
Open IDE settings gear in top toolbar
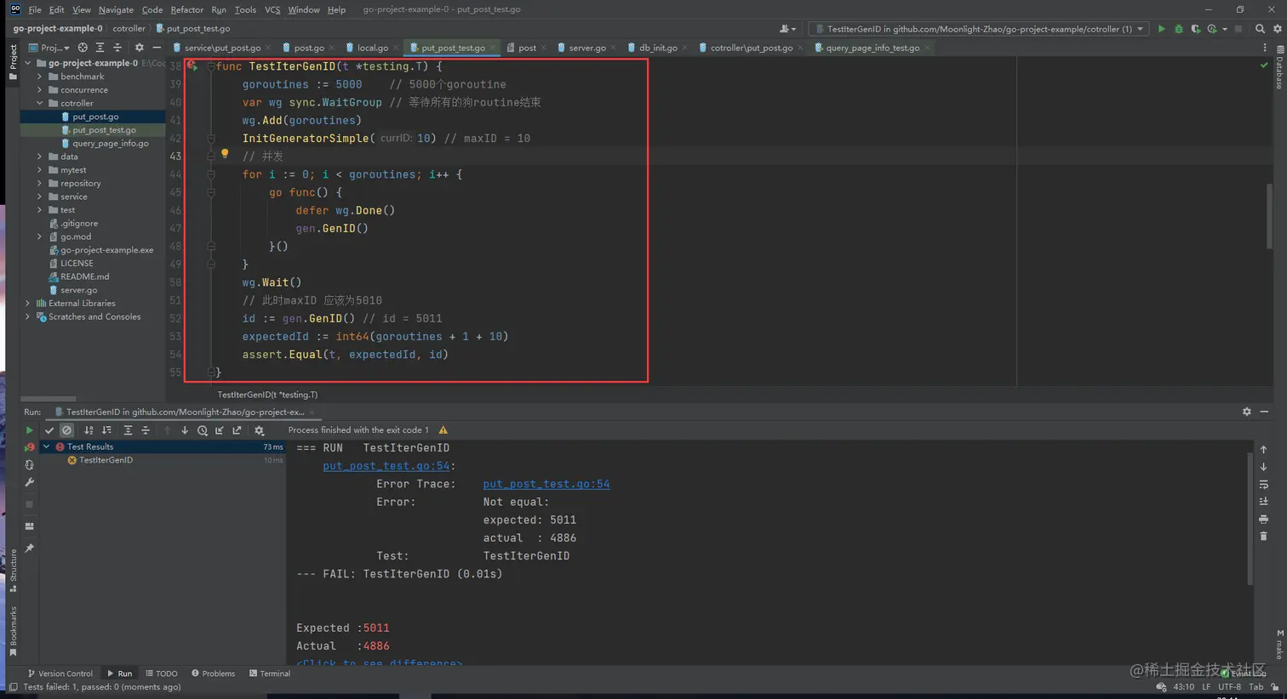pos(1278,29)
